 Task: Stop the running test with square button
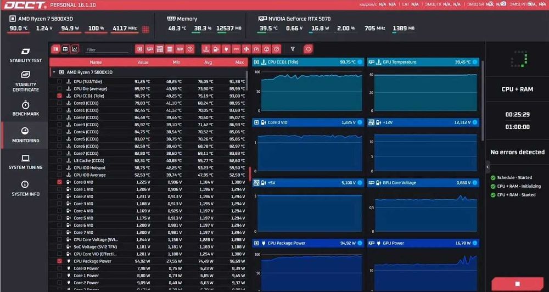[518, 284]
